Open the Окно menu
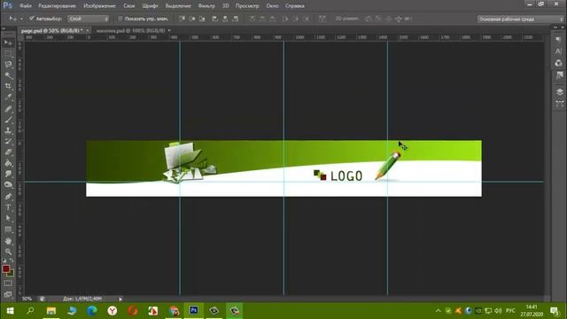 pos(272,6)
